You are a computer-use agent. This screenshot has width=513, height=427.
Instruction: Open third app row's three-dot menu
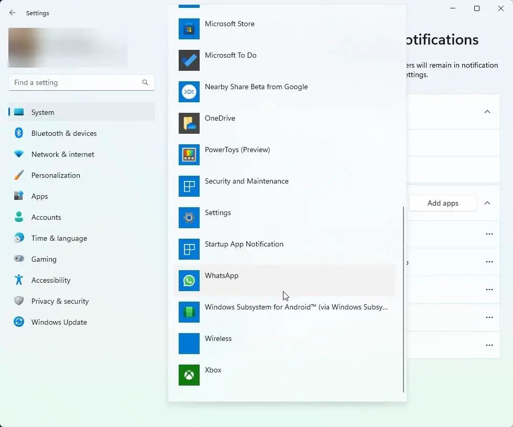tap(489, 290)
